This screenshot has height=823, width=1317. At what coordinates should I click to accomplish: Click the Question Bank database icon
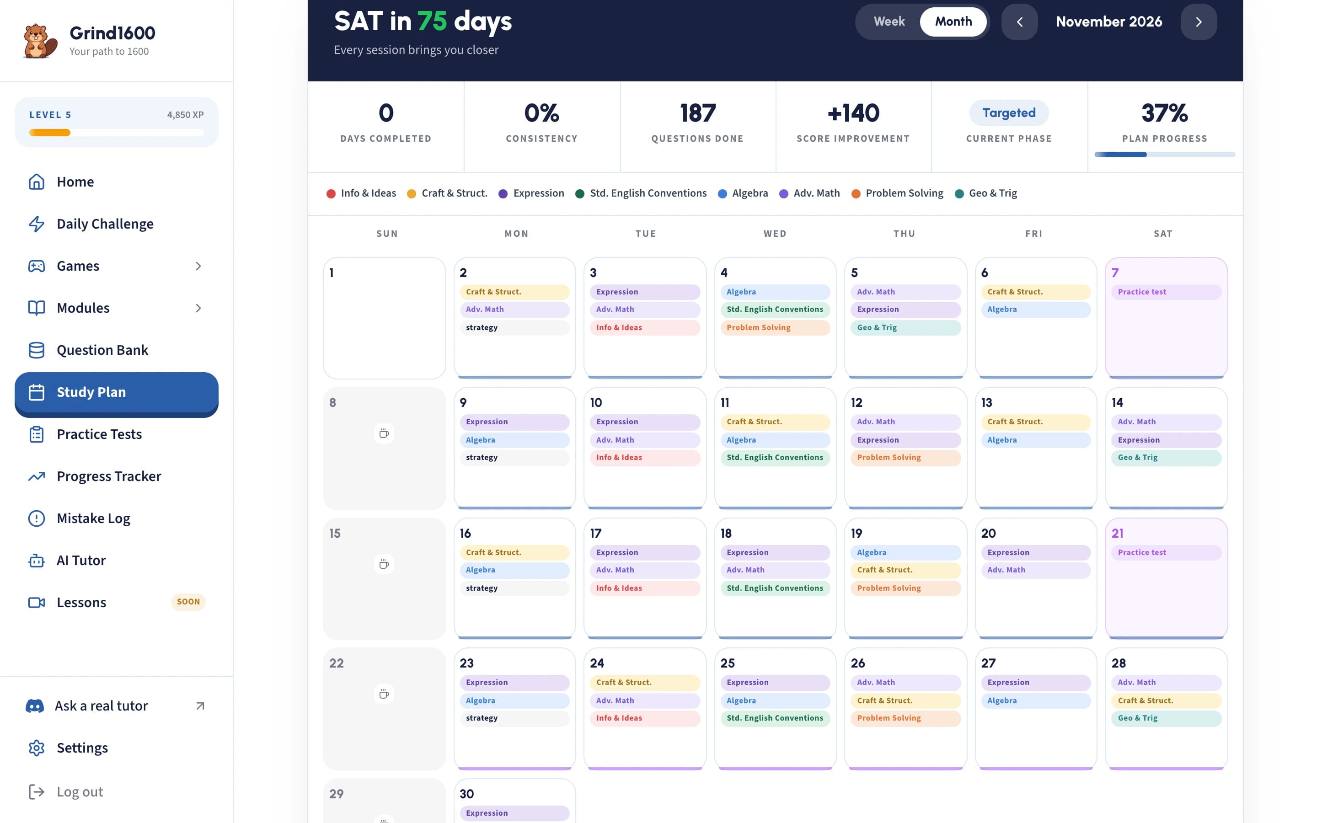coord(37,350)
